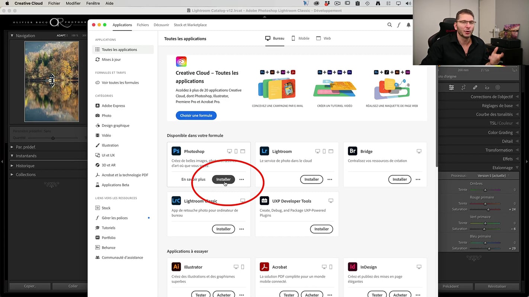Open more options for Bridge (three dots)

[418, 179]
